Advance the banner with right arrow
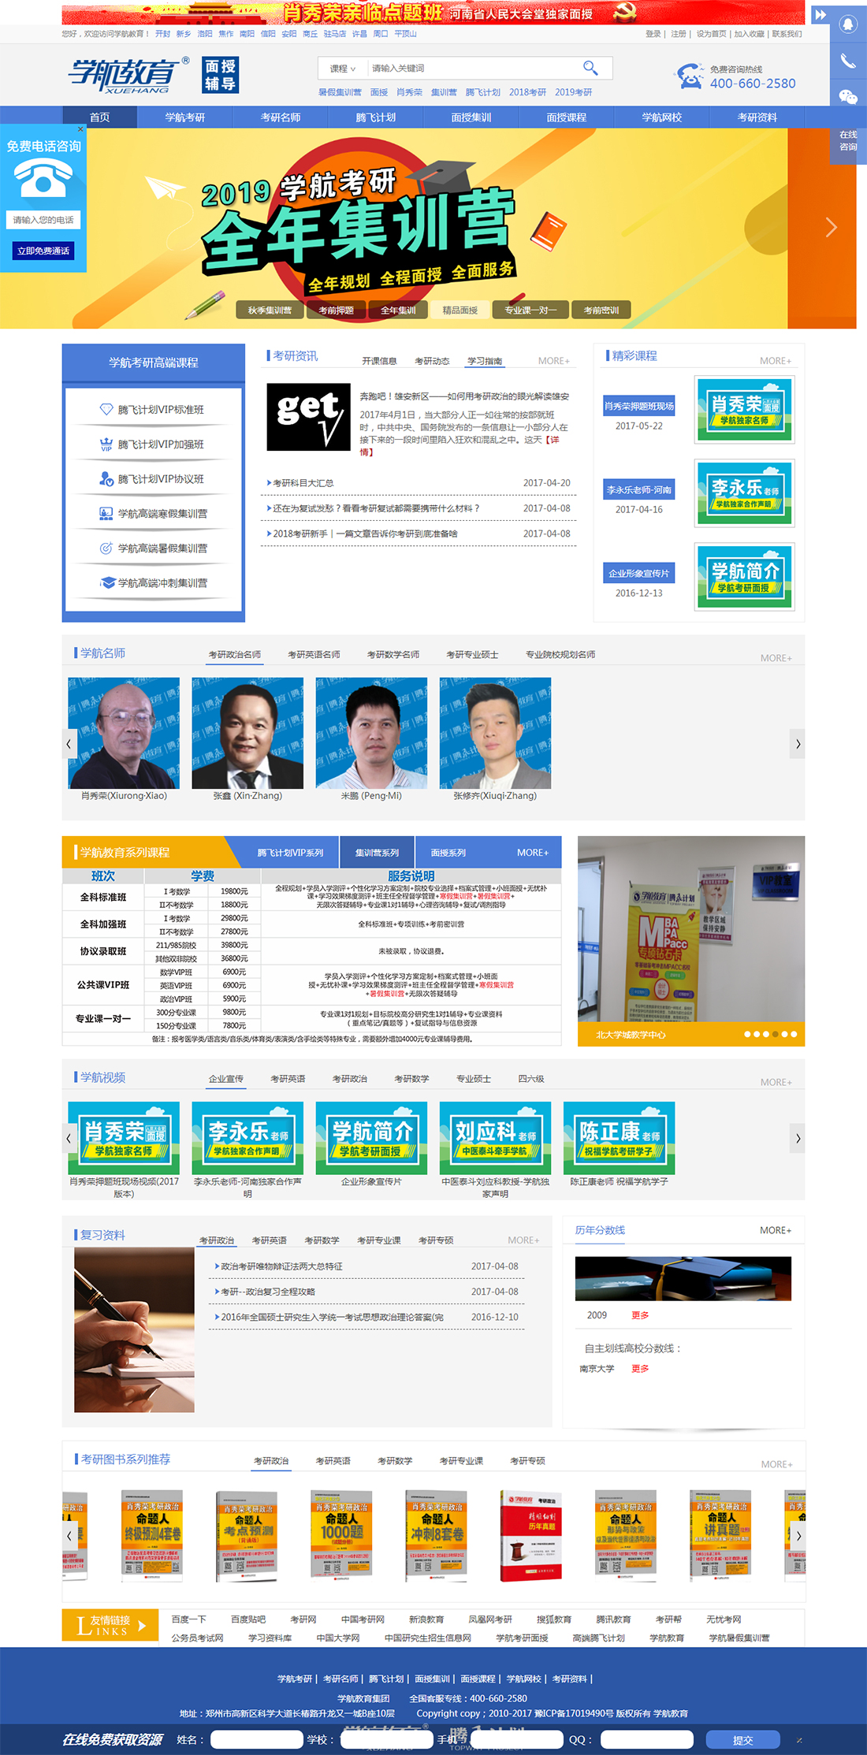Image resolution: width=867 pixels, height=1755 pixels. pos(831,228)
